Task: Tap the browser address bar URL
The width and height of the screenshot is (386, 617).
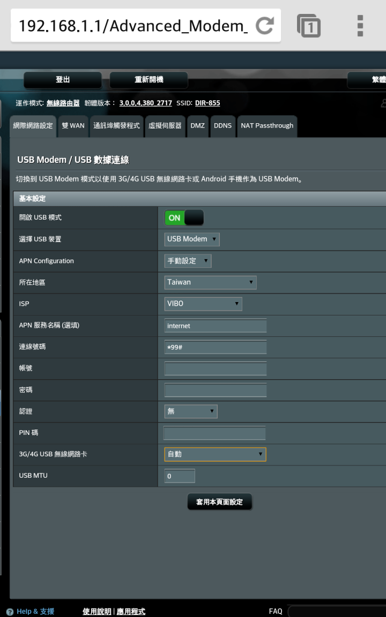Action: tap(133, 26)
